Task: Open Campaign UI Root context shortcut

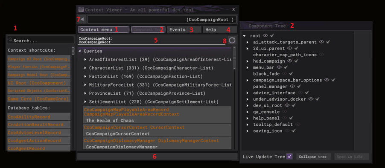Action: click(39, 59)
